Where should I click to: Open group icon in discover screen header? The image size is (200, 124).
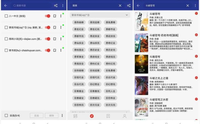coord(129,6)
